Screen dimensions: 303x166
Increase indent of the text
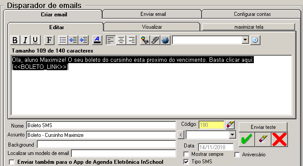(73, 40)
